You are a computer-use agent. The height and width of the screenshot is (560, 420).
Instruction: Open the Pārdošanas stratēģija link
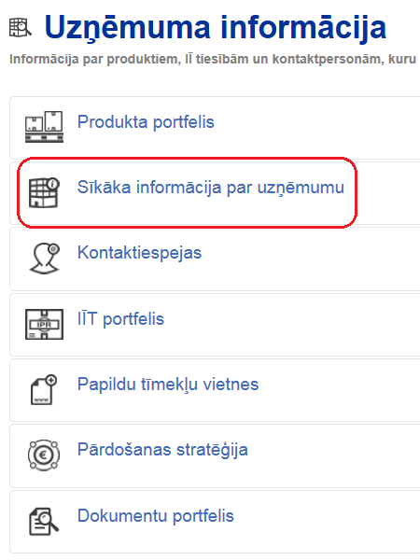point(162,450)
